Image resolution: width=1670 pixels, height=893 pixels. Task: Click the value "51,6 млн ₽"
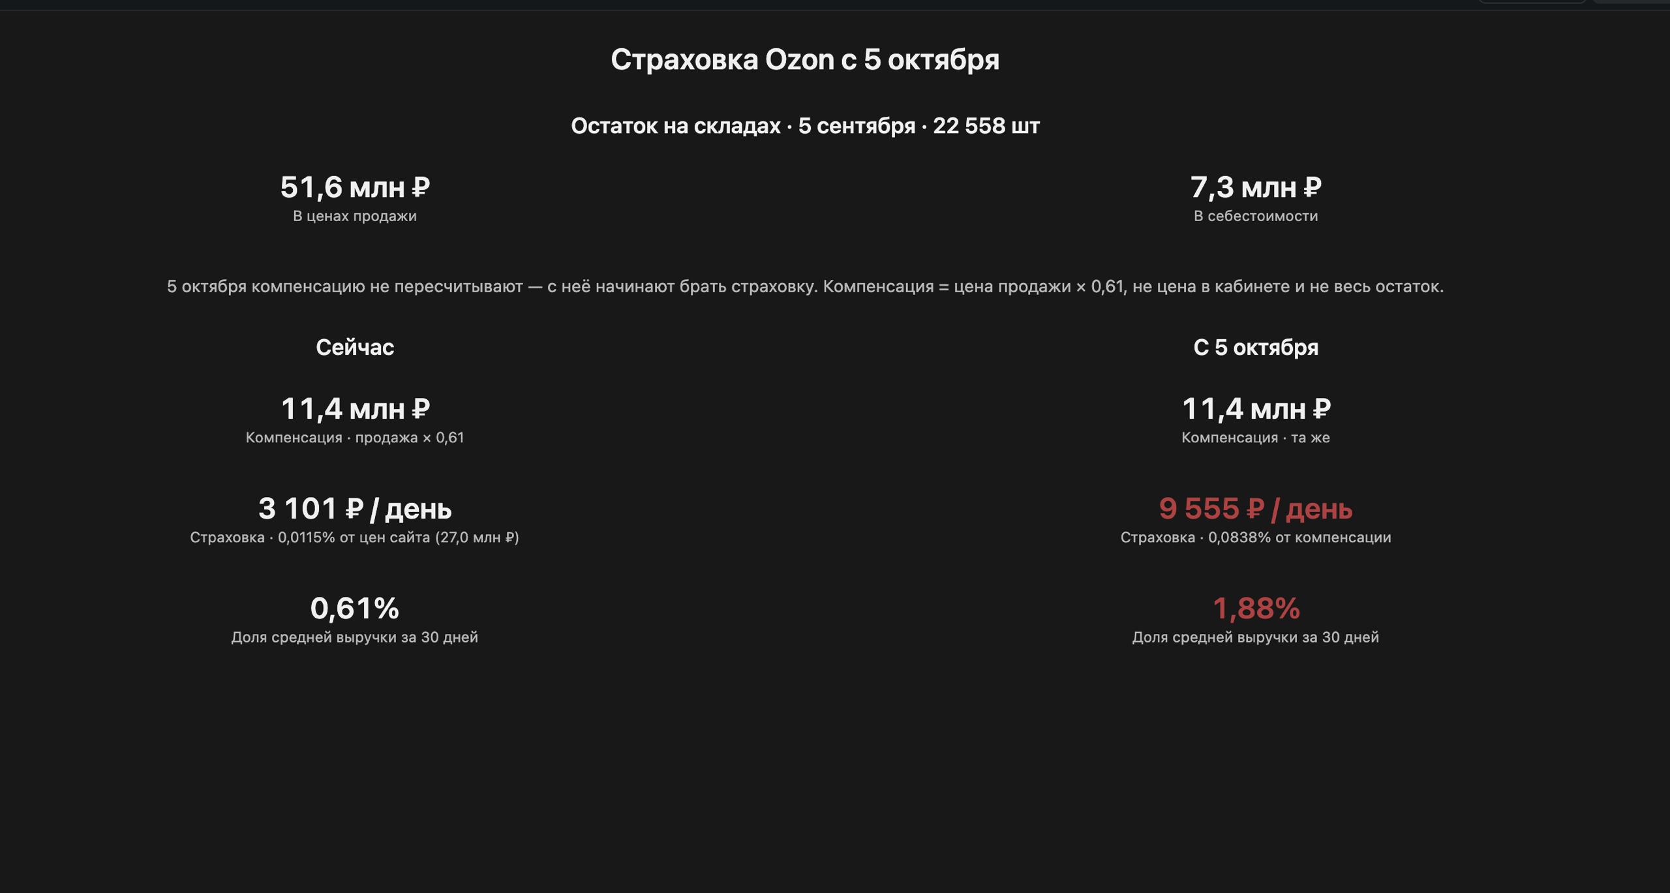tap(355, 187)
